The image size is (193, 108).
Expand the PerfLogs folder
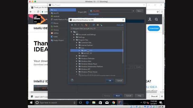74,37
